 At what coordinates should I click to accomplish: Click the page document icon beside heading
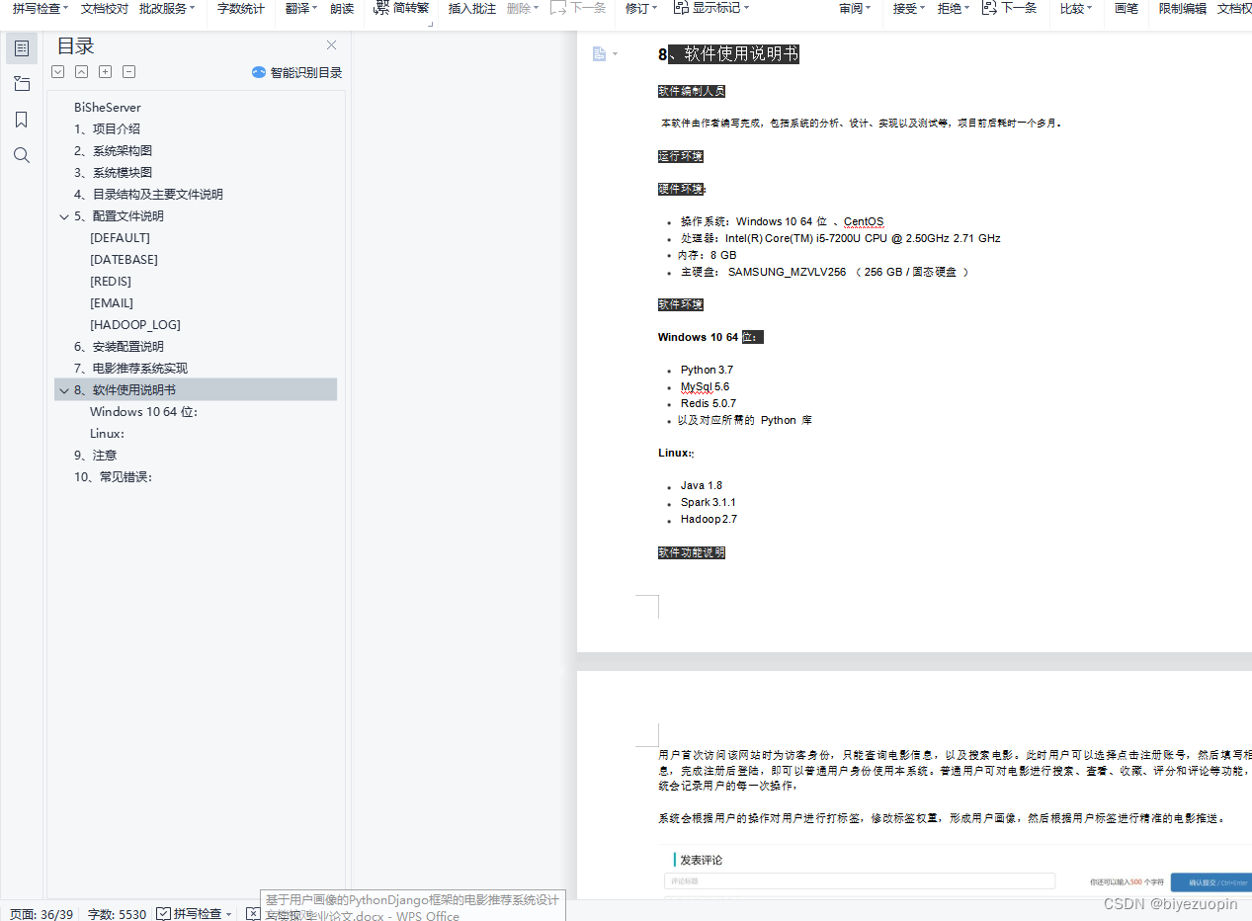click(x=599, y=53)
